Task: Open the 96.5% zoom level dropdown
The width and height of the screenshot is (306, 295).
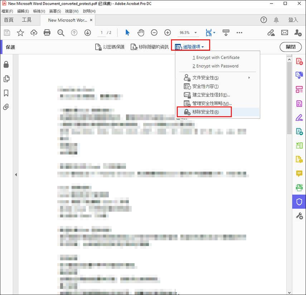Action: [188, 33]
